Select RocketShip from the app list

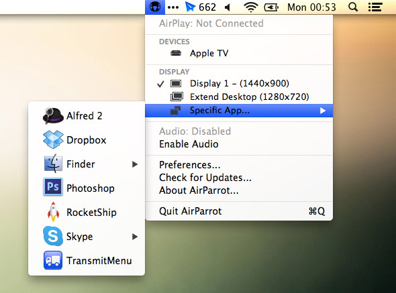coord(87,213)
